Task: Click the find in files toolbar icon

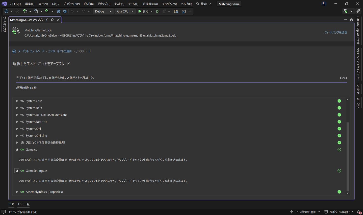Action: click(176, 11)
